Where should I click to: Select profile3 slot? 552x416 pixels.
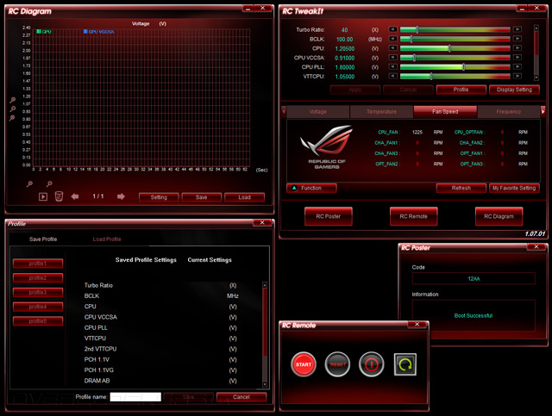pos(38,292)
